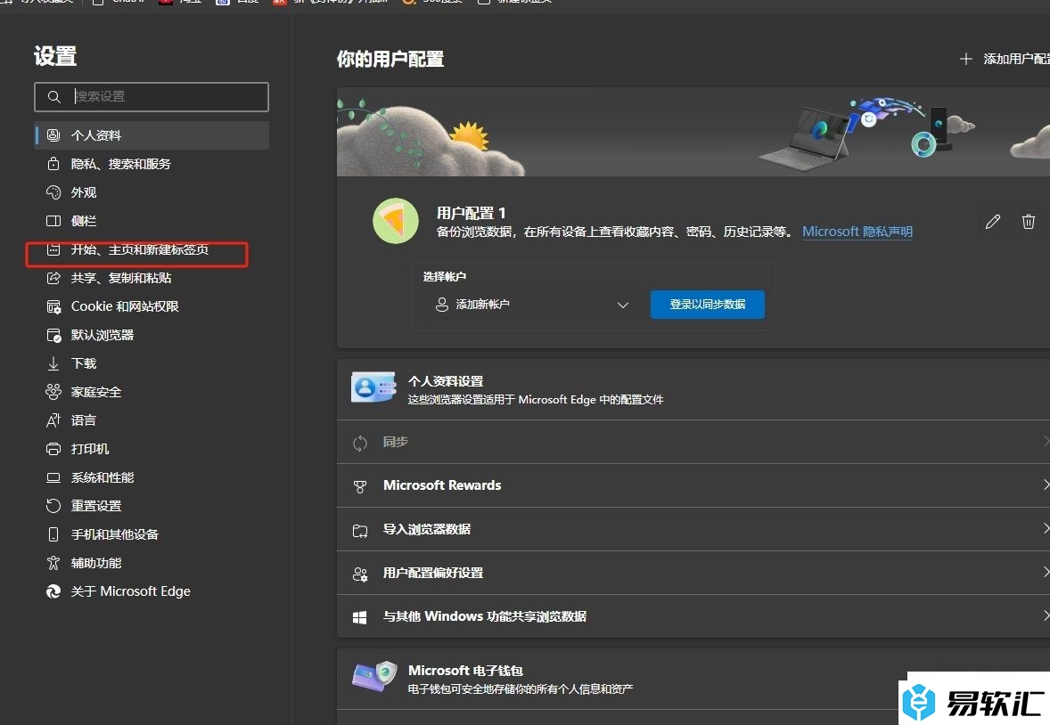The width and height of the screenshot is (1050, 725).
Task: Open 家庭安全 family safety settings
Action: pyautogui.click(x=152, y=392)
